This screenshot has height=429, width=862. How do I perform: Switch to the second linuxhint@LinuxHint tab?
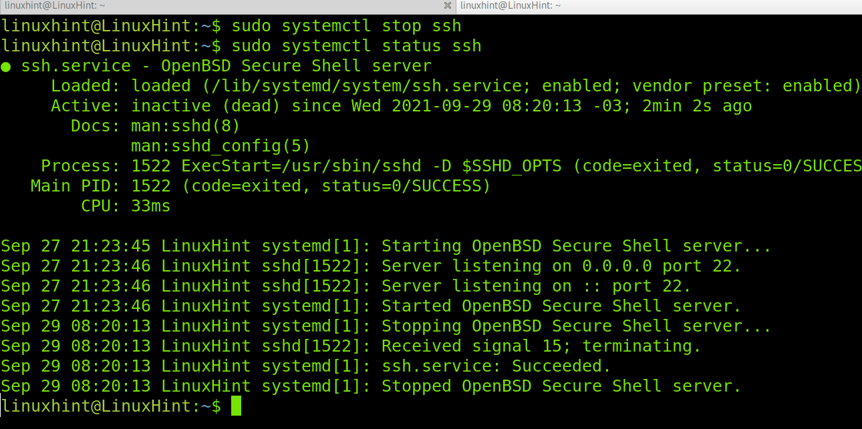click(x=659, y=5)
